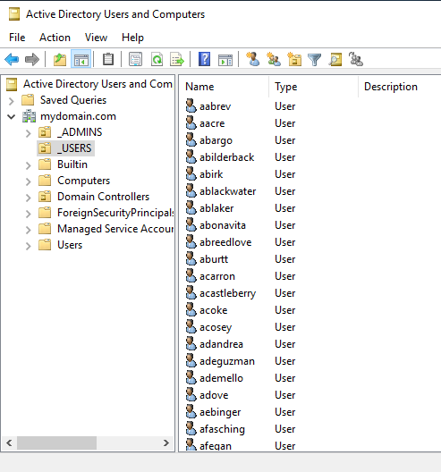Click the aabrev user icon
Image resolution: width=441 pixels, height=472 pixels.
191,106
